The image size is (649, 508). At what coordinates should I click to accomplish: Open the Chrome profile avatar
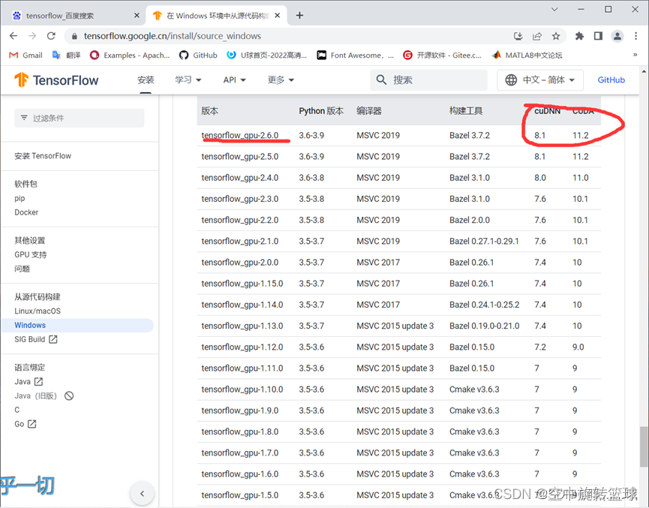pyautogui.click(x=617, y=36)
